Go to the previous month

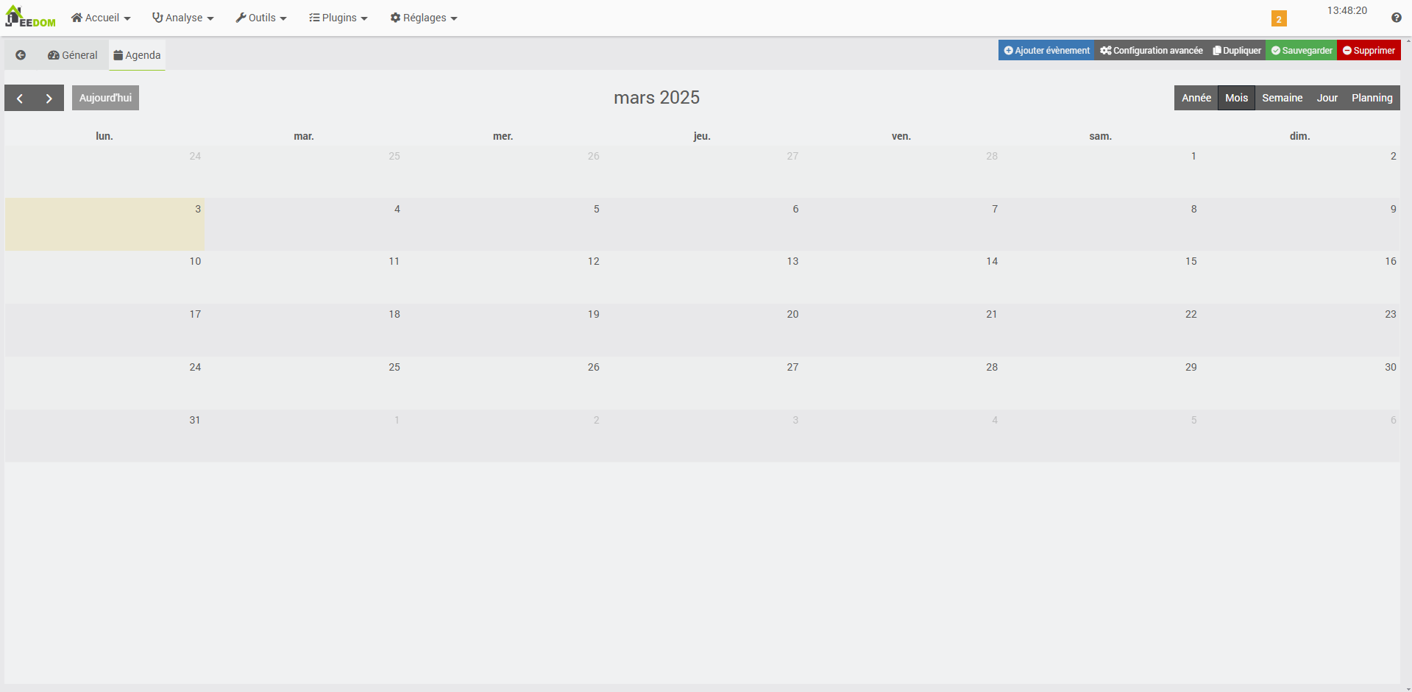[20, 98]
